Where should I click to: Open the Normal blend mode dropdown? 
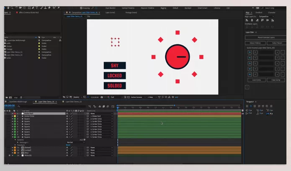76,142
